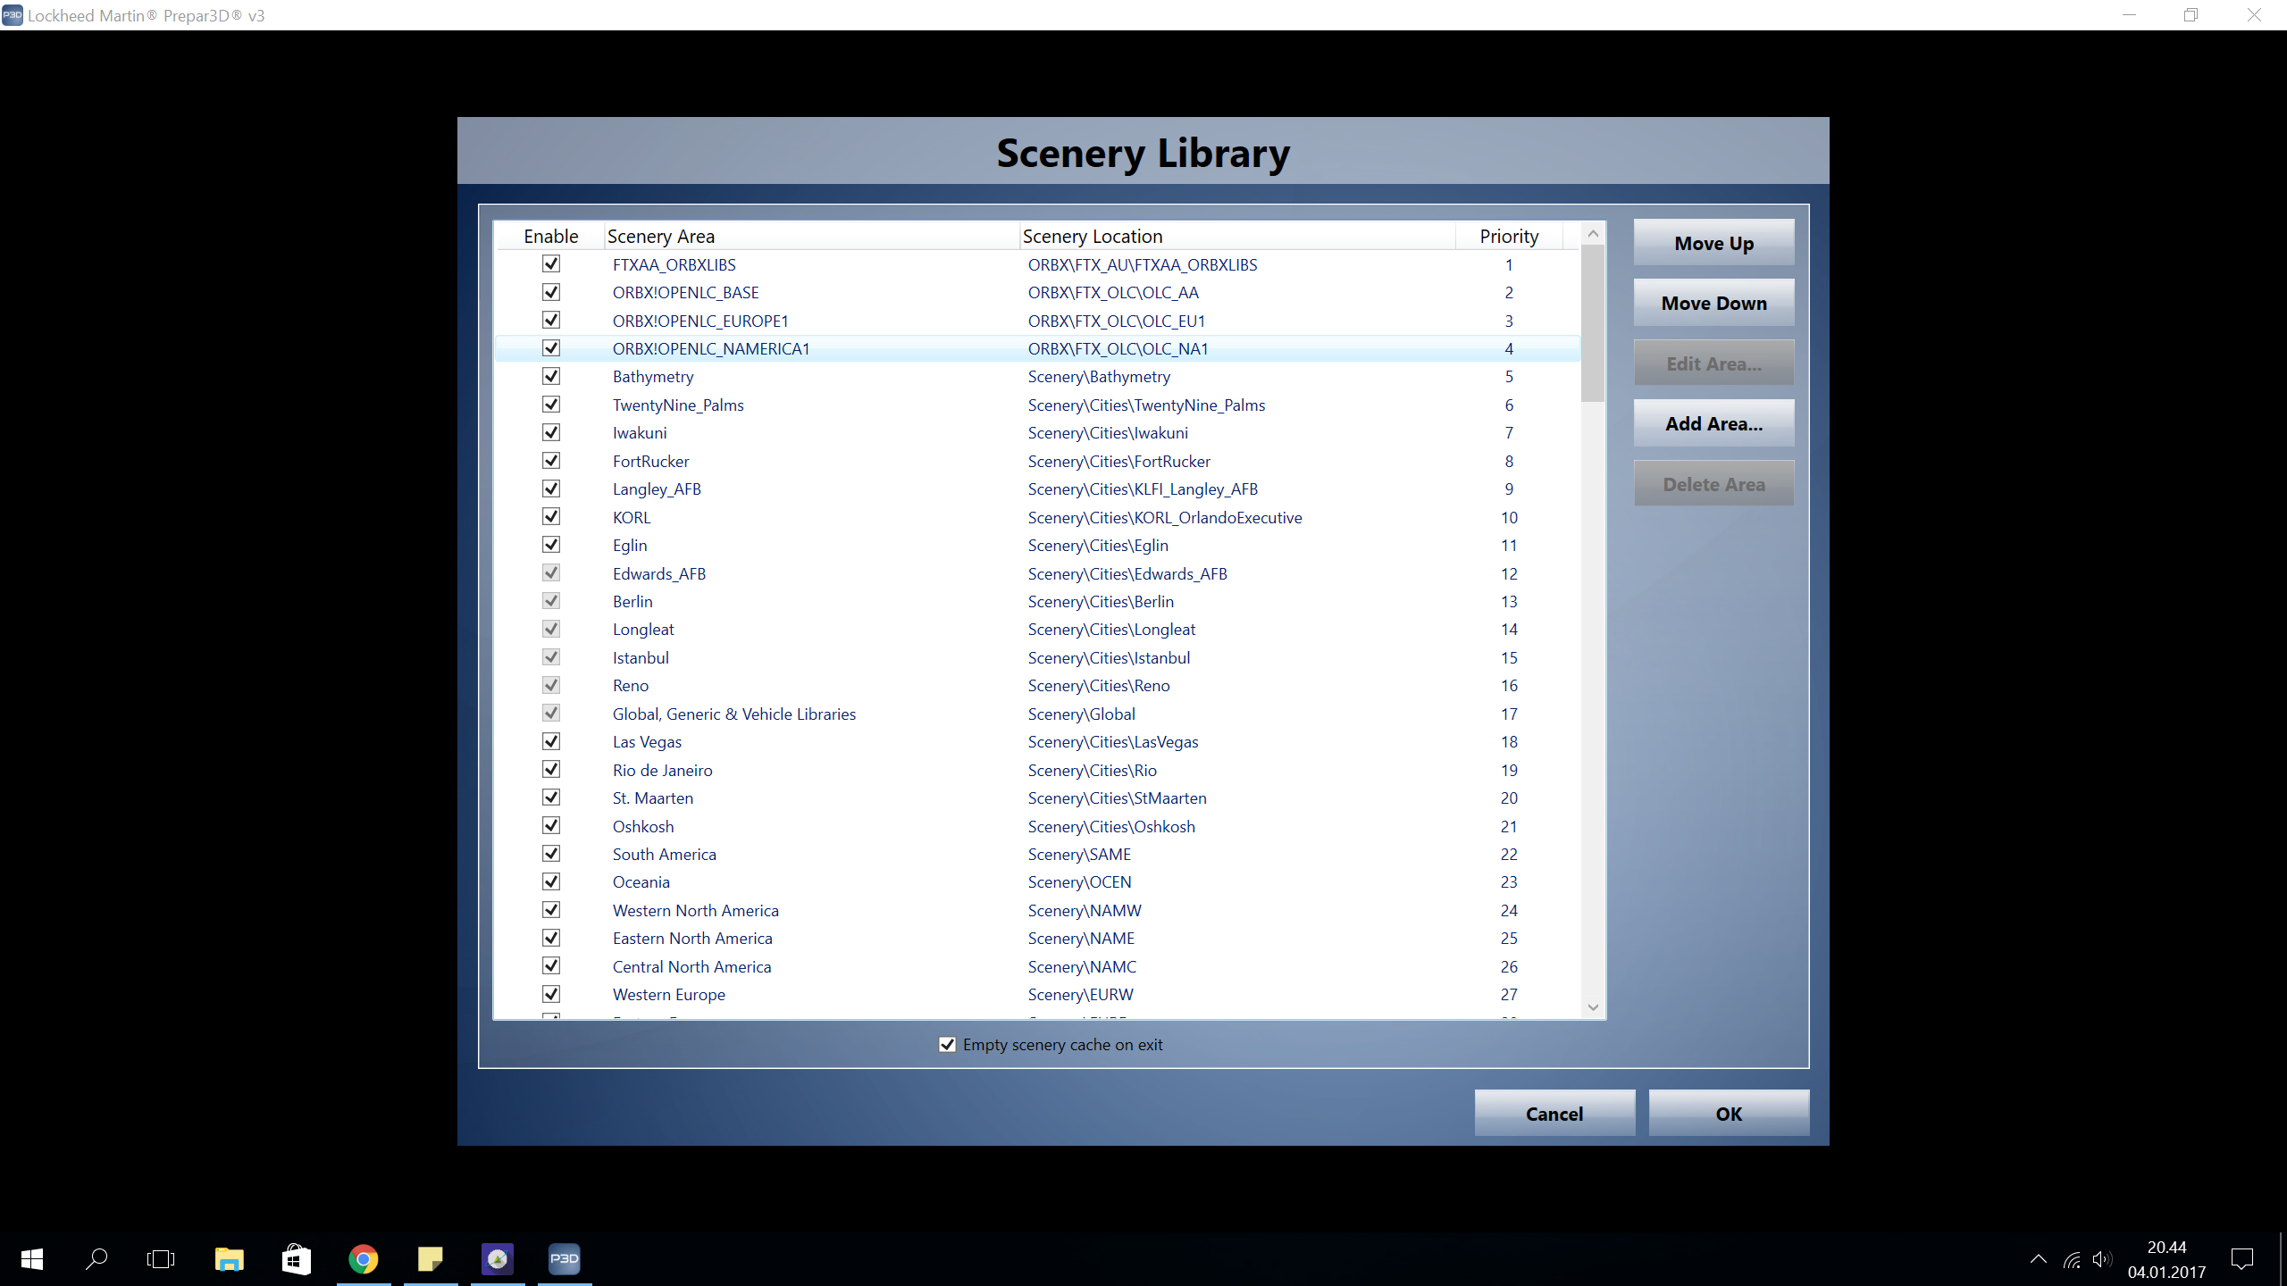Image resolution: width=2287 pixels, height=1286 pixels.
Task: Open the Windows Store taskbar icon
Action: coord(297,1259)
